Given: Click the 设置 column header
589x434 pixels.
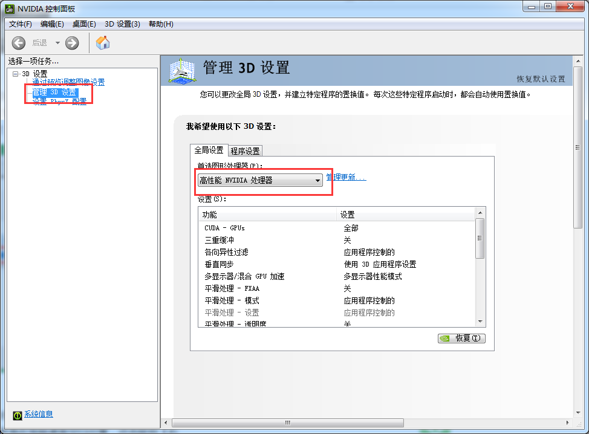Looking at the screenshot, I should click(x=406, y=215).
